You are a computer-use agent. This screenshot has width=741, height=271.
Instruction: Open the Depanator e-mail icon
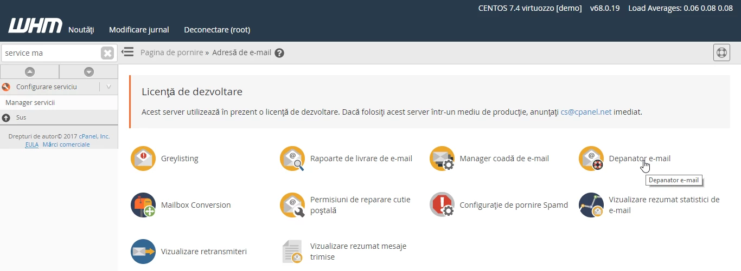tap(591, 158)
